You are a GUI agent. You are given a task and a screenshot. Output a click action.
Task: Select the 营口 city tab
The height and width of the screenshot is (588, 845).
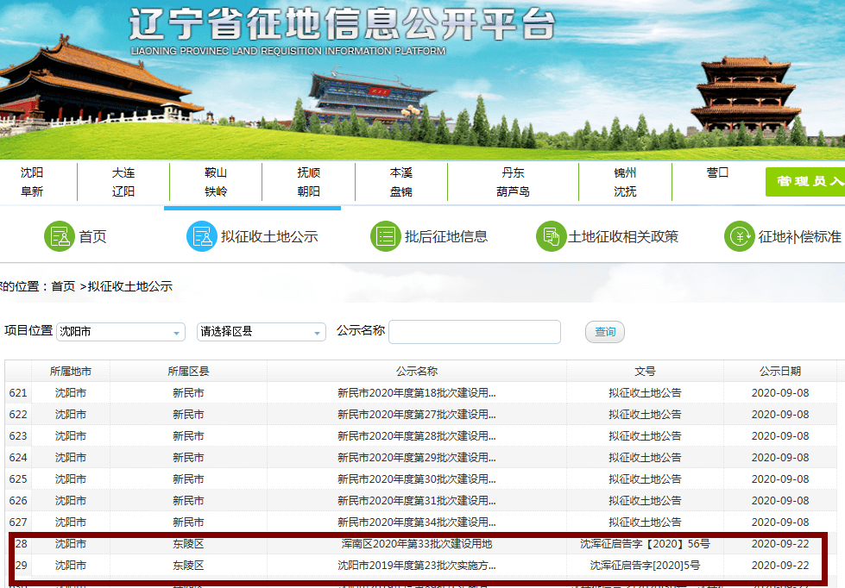coord(717,172)
